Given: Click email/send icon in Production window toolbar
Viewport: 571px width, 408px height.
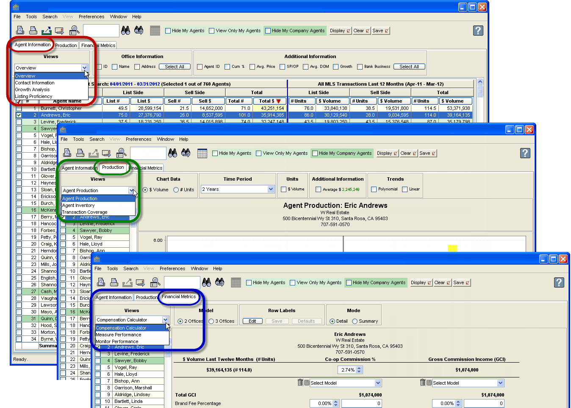Looking at the screenshot, I should (107, 153).
